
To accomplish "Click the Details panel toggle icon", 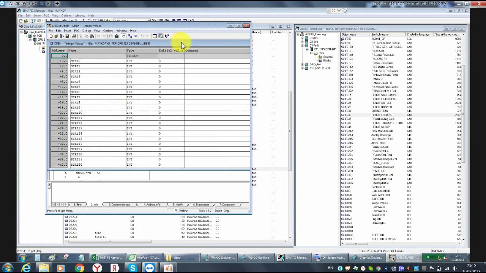I will (x=160, y=36).
